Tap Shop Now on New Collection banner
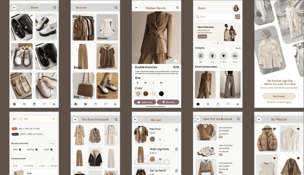304x175 pixels. pos(202,37)
